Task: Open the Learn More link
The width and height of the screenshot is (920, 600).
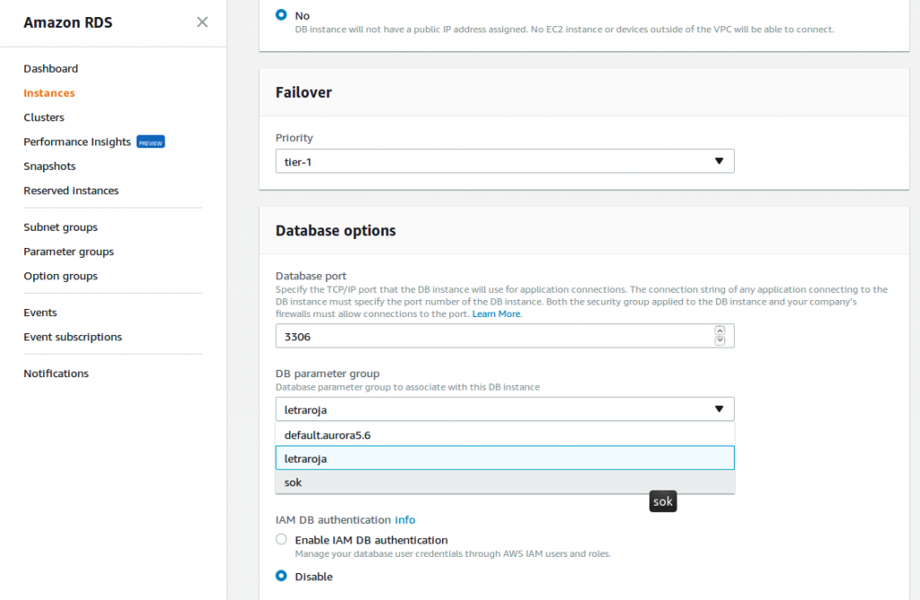Action: 496,313
